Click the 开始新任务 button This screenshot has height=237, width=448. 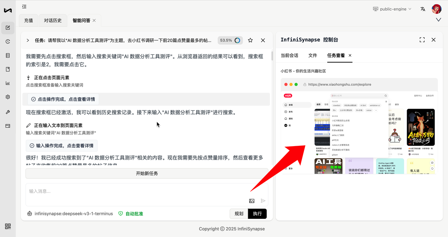point(147,173)
